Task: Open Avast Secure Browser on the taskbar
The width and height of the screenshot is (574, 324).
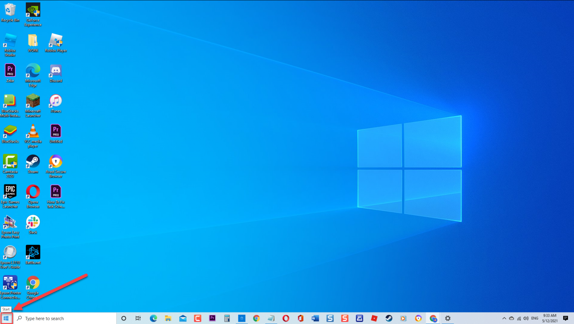Action: tap(419, 318)
